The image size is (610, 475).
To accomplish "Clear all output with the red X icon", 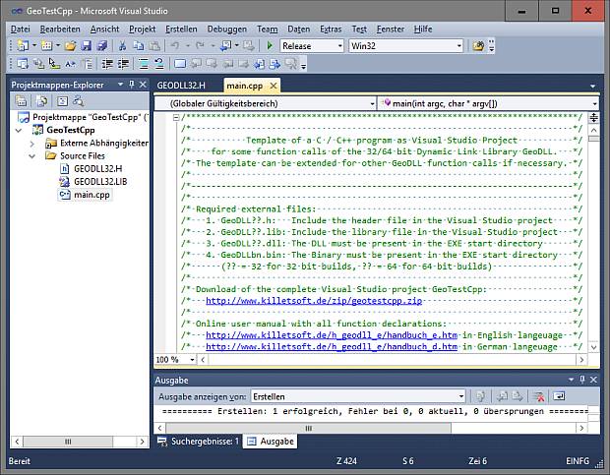I will [539, 396].
